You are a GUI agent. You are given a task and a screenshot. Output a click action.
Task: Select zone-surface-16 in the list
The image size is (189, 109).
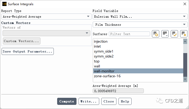click(107, 76)
